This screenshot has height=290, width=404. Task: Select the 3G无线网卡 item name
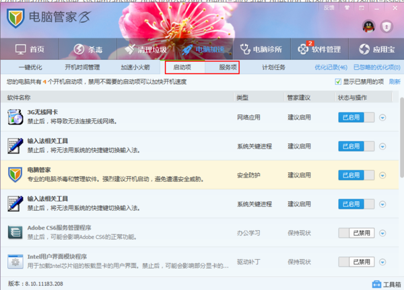pos(42,112)
